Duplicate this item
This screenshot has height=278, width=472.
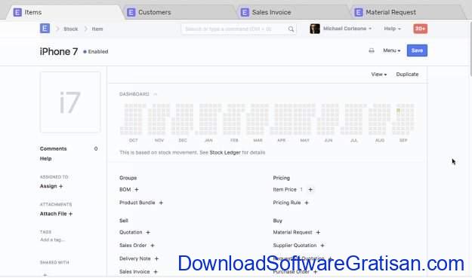[x=407, y=74]
